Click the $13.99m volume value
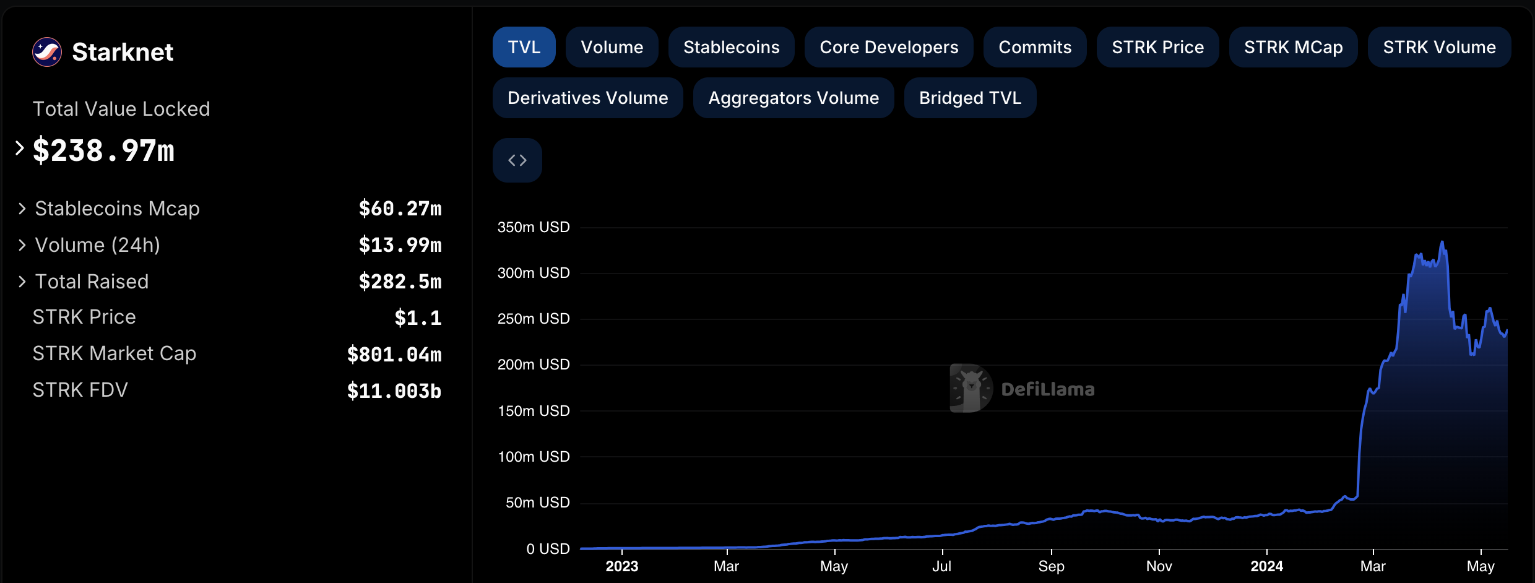 [400, 245]
